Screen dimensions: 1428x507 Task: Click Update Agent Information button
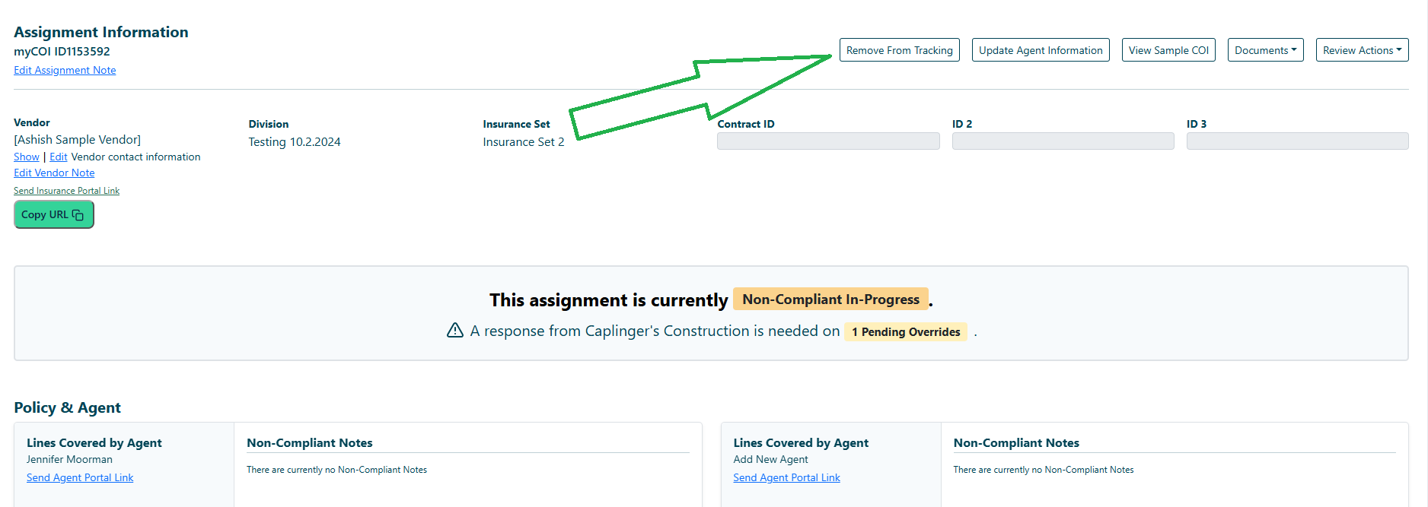click(x=1041, y=50)
